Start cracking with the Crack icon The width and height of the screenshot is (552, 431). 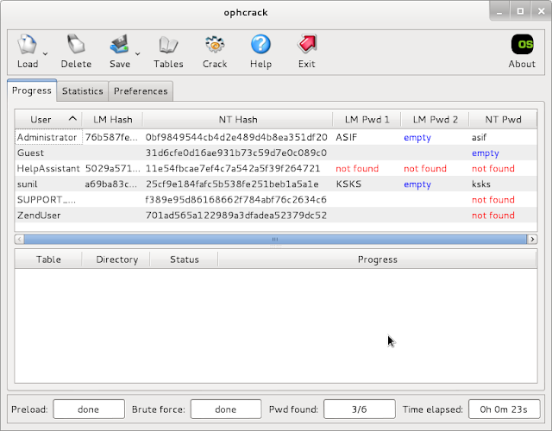pyautogui.click(x=215, y=45)
